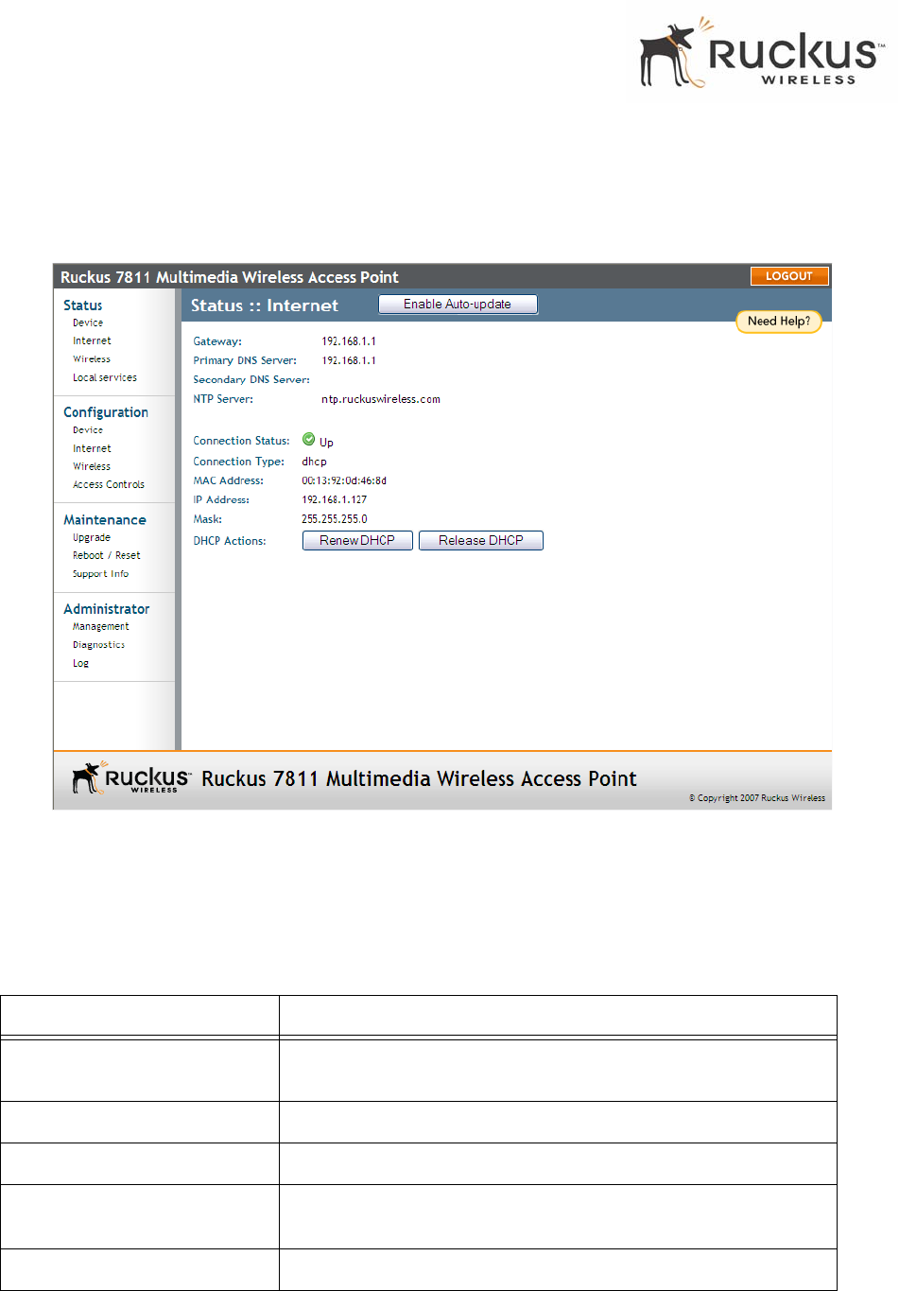Open Reboot / Reset page

point(107,555)
